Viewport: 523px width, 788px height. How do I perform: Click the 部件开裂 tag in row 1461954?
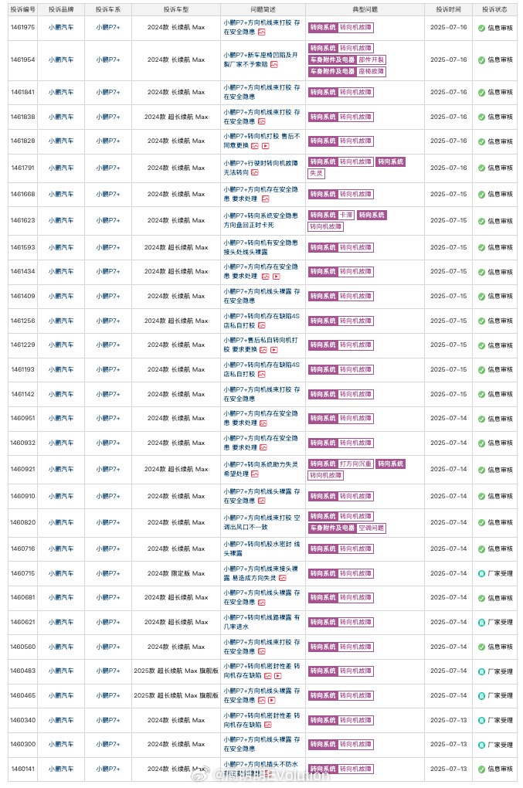click(x=372, y=59)
